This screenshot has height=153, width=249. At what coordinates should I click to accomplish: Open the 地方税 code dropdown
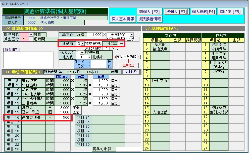pos(89,57)
